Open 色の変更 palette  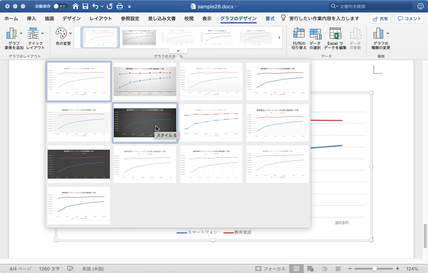pos(63,37)
